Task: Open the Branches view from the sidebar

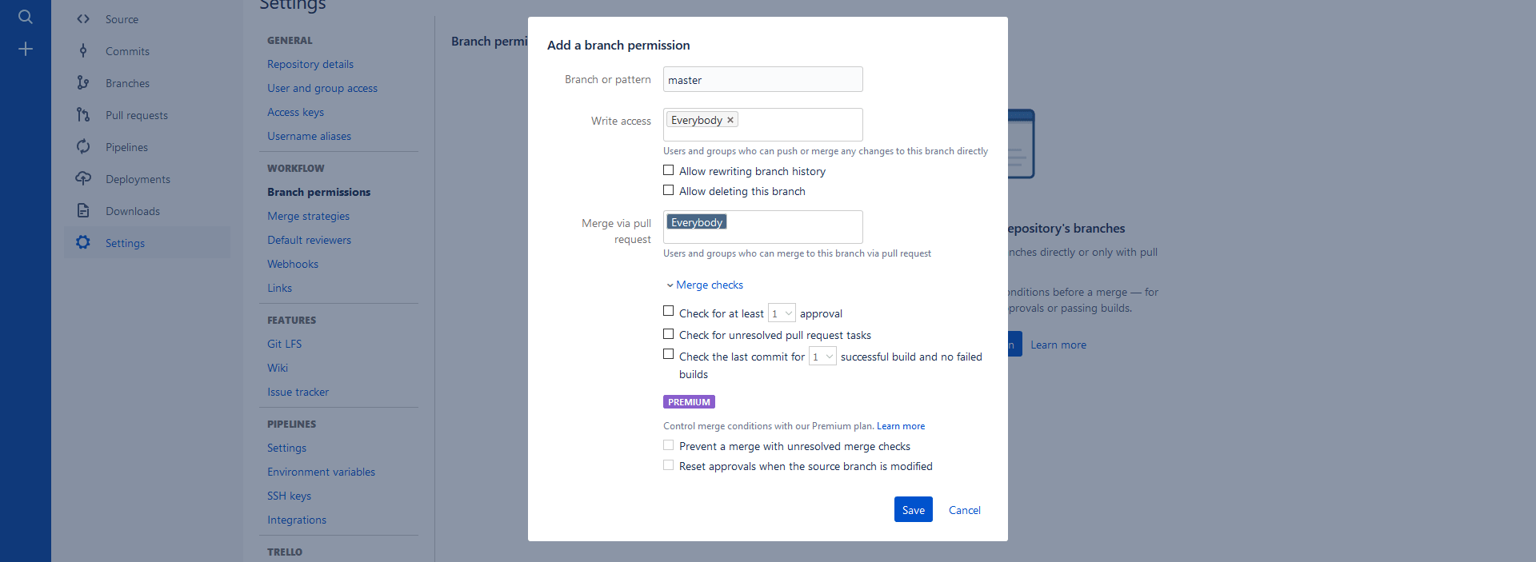Action: click(x=82, y=82)
